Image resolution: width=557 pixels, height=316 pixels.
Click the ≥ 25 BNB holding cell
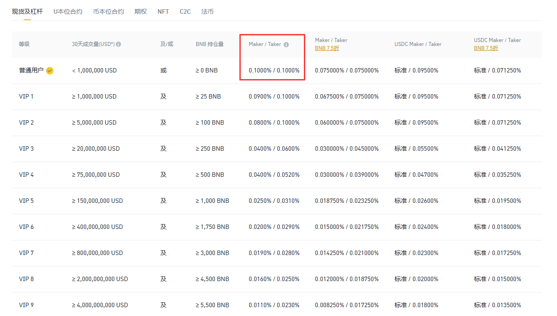(208, 96)
